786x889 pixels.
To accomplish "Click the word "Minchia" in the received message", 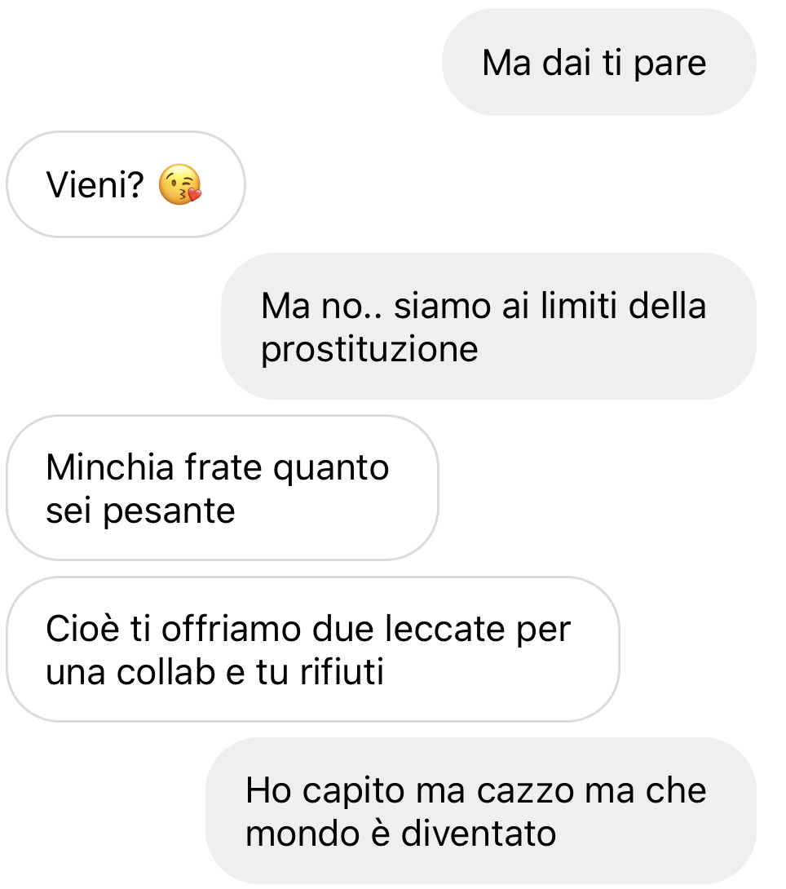I will pyautogui.click(x=110, y=467).
